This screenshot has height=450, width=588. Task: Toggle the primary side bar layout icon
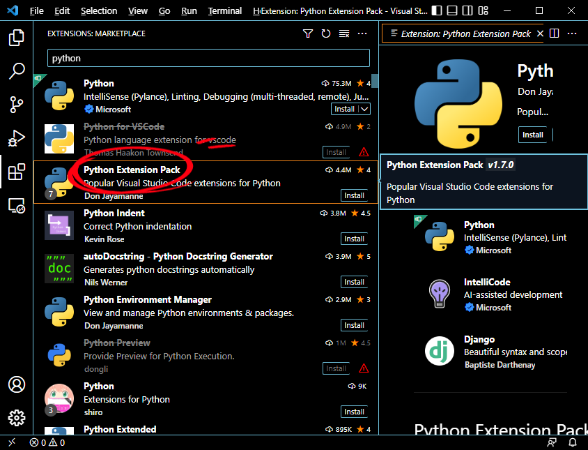[x=437, y=10]
